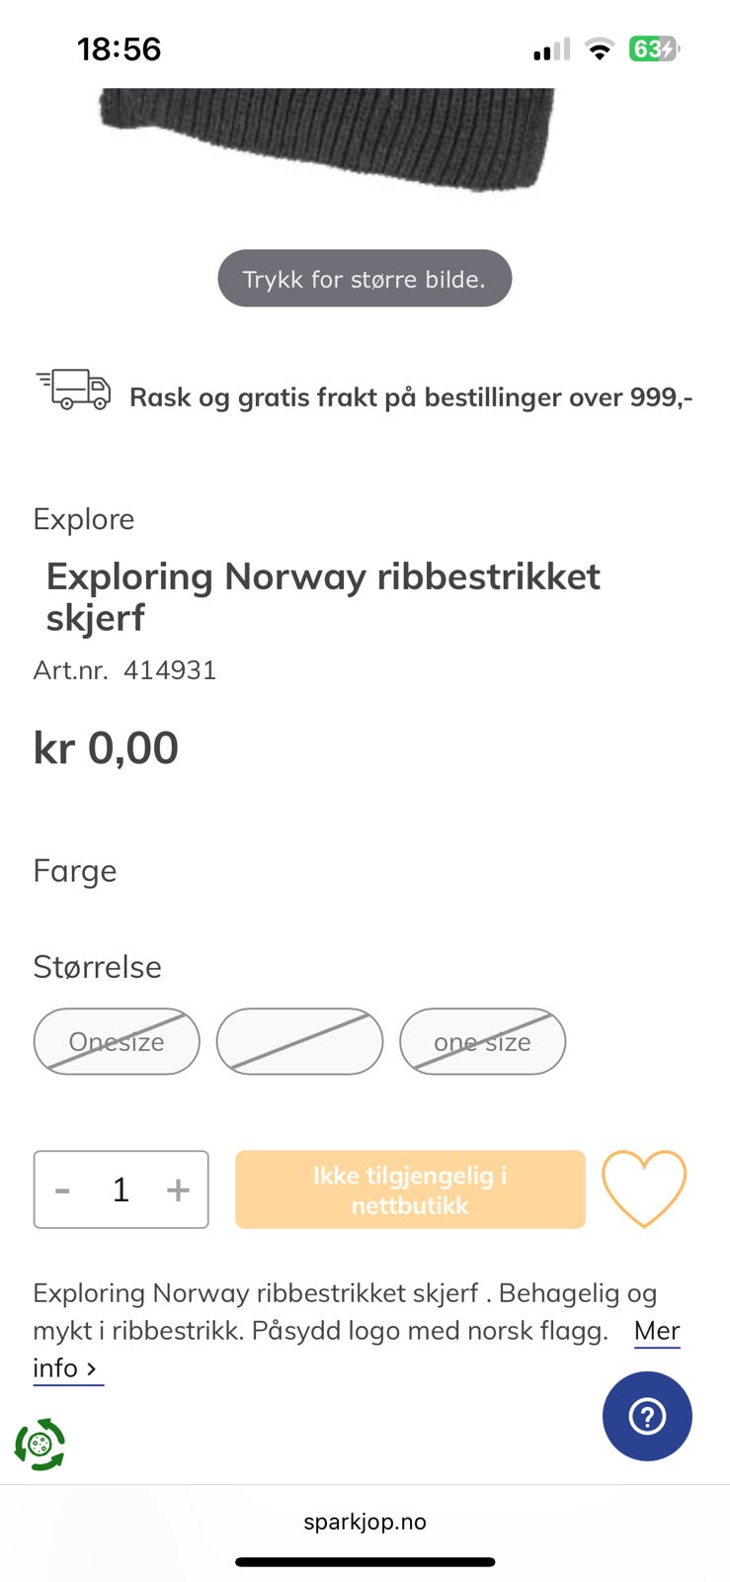Select the blank middle size option

pyautogui.click(x=299, y=1042)
